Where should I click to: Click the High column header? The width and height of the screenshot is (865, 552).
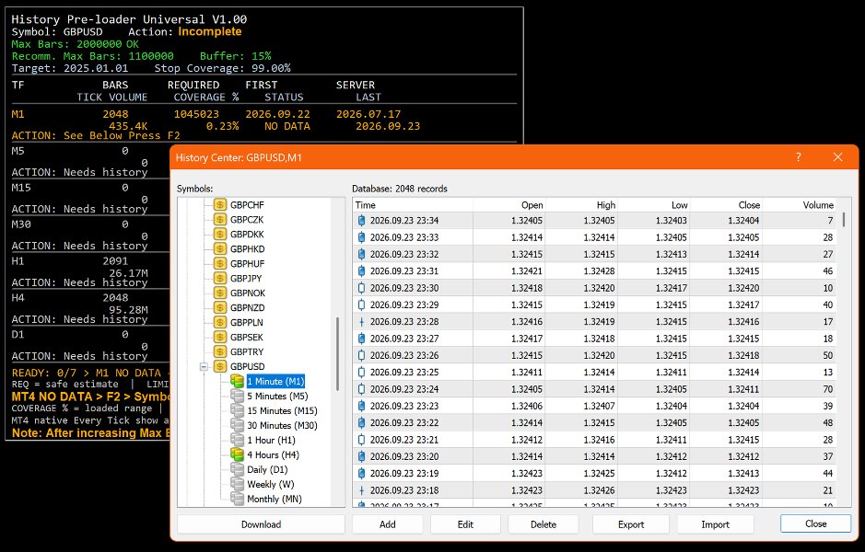(x=581, y=205)
